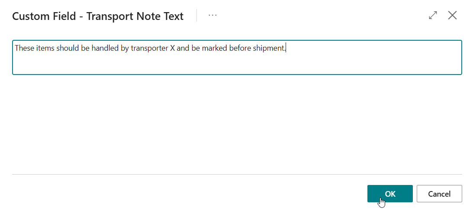The image size is (473, 214).
Task: Close the Transport Note Text dialog
Action: (452, 16)
